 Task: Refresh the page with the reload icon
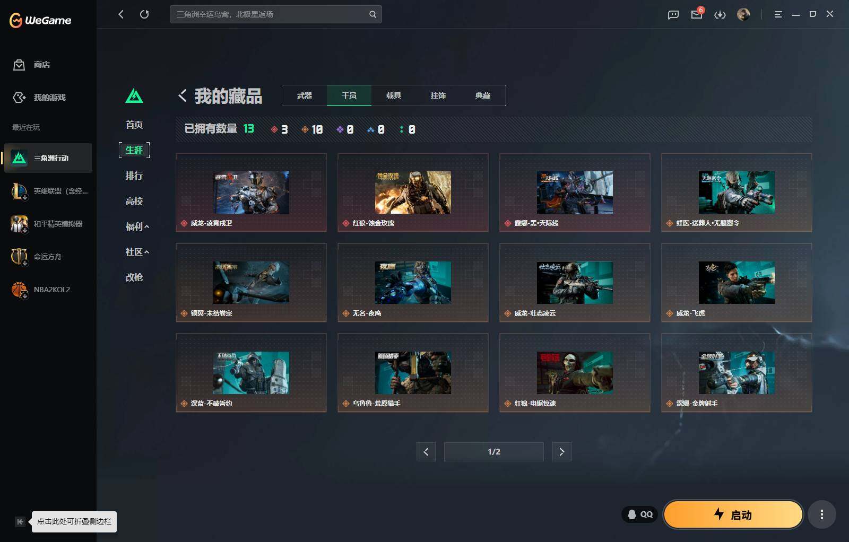(144, 14)
